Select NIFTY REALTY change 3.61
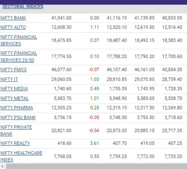The height and width of the screenshot is (169, 187). (95, 143)
